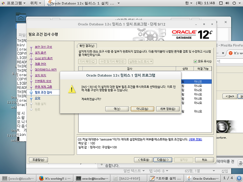
Task: Open details with 세부 정보(D) button
Action: (168, 109)
